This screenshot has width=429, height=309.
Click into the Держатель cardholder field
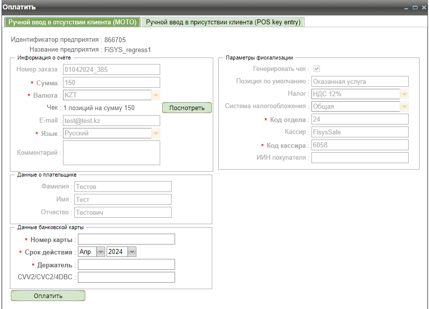coord(126,264)
